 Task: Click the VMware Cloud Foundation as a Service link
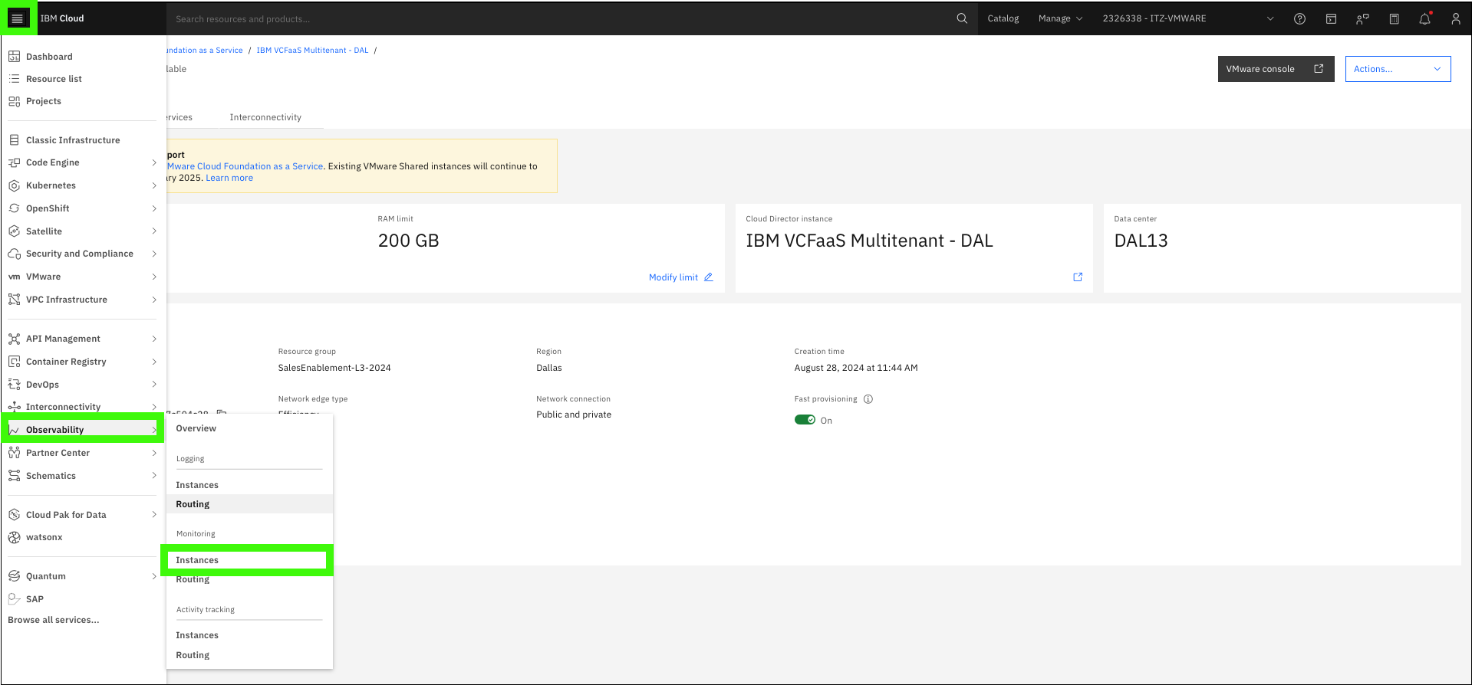(x=245, y=166)
